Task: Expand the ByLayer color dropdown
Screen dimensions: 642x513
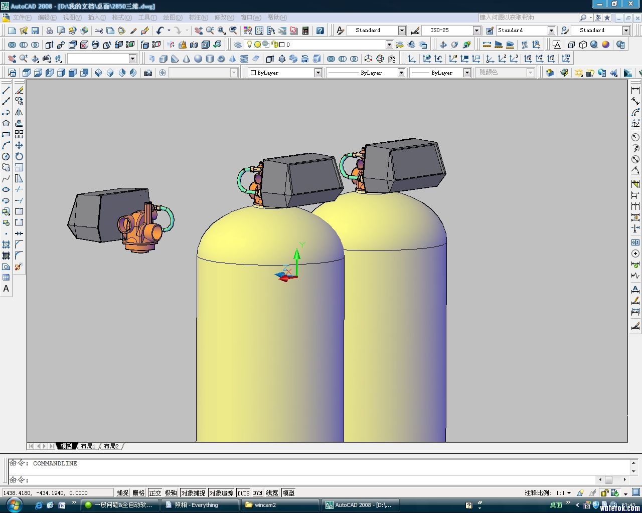Action: tap(318, 73)
